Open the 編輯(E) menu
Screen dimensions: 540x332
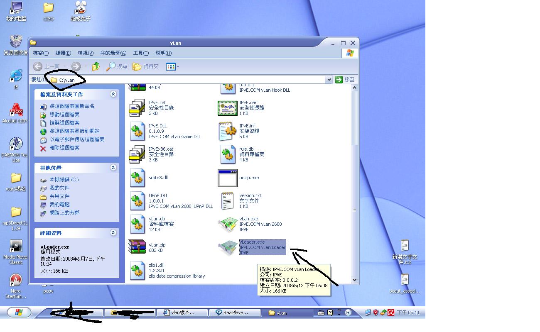pyautogui.click(x=63, y=53)
